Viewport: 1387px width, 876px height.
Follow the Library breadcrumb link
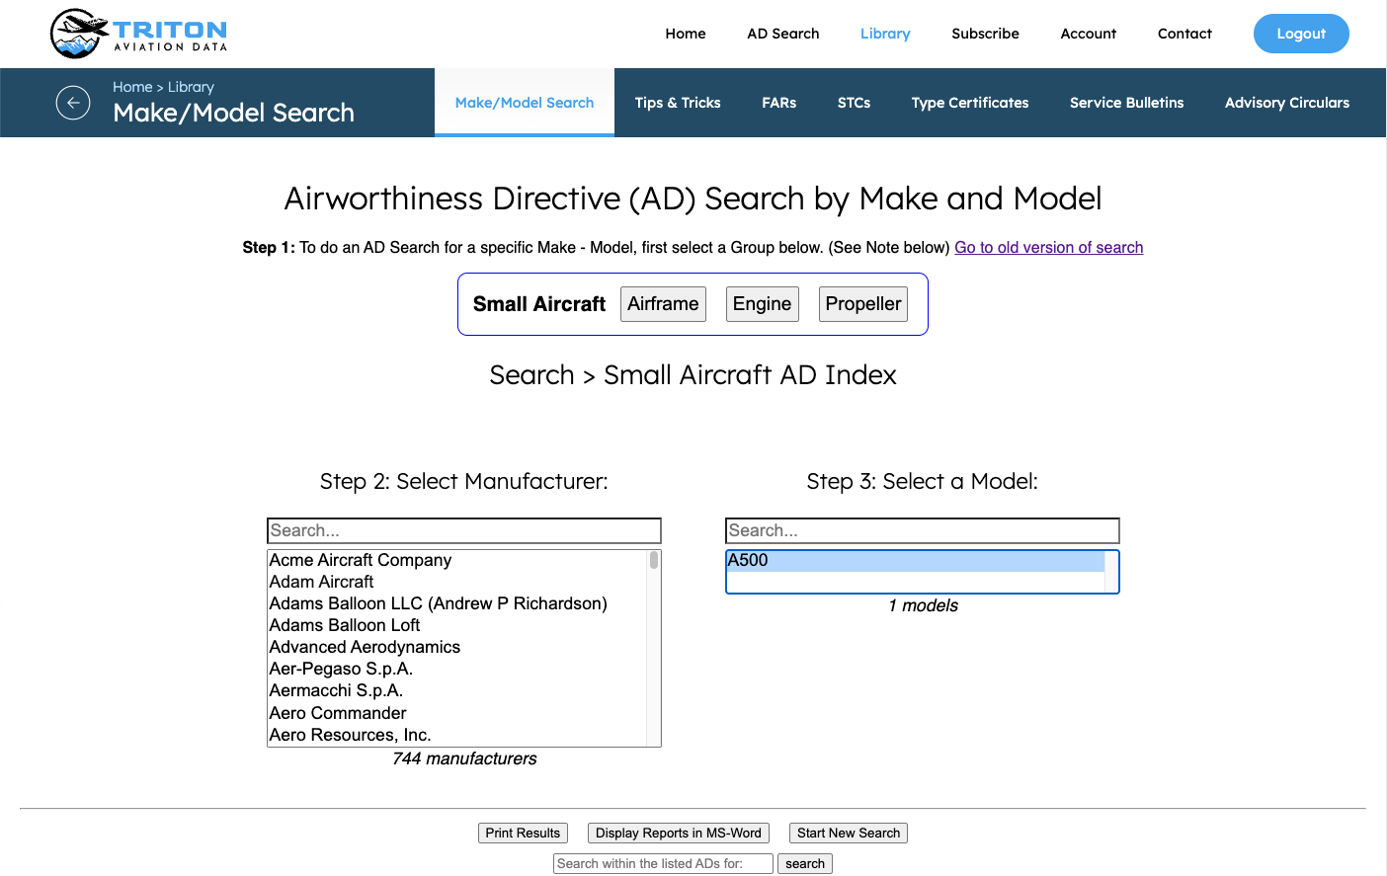point(191,87)
